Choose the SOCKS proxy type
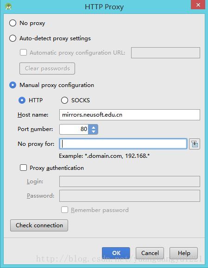Viewport: 208px width, 268px height. 64,100
